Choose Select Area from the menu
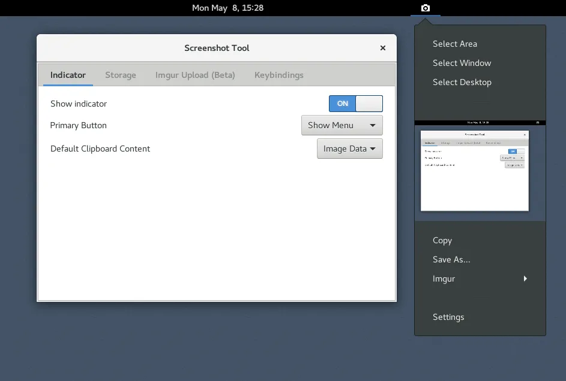Image resolution: width=566 pixels, height=381 pixels. tap(480, 44)
